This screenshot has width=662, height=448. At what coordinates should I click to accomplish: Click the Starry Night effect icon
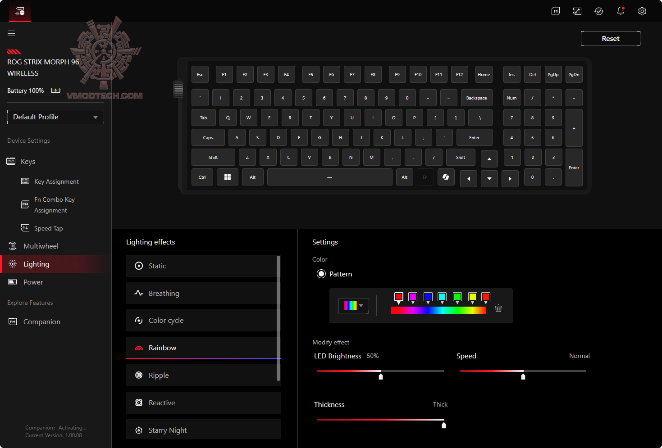139,430
